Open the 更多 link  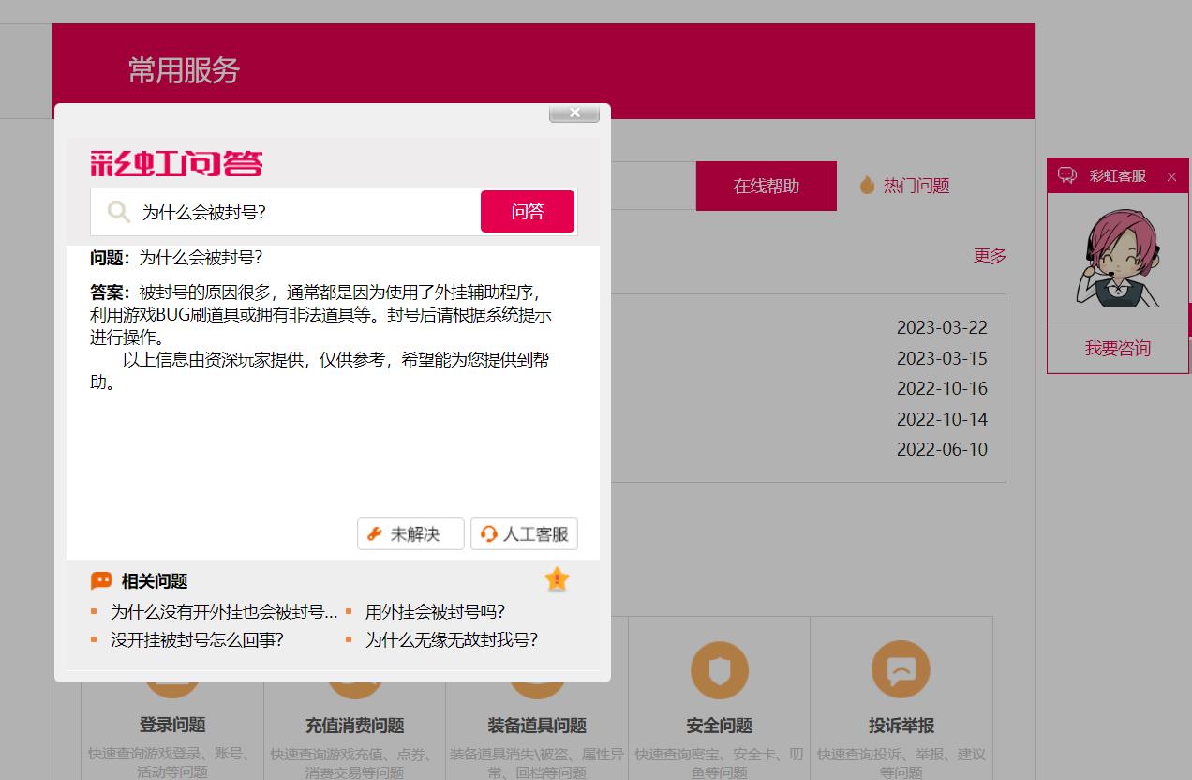(x=990, y=256)
